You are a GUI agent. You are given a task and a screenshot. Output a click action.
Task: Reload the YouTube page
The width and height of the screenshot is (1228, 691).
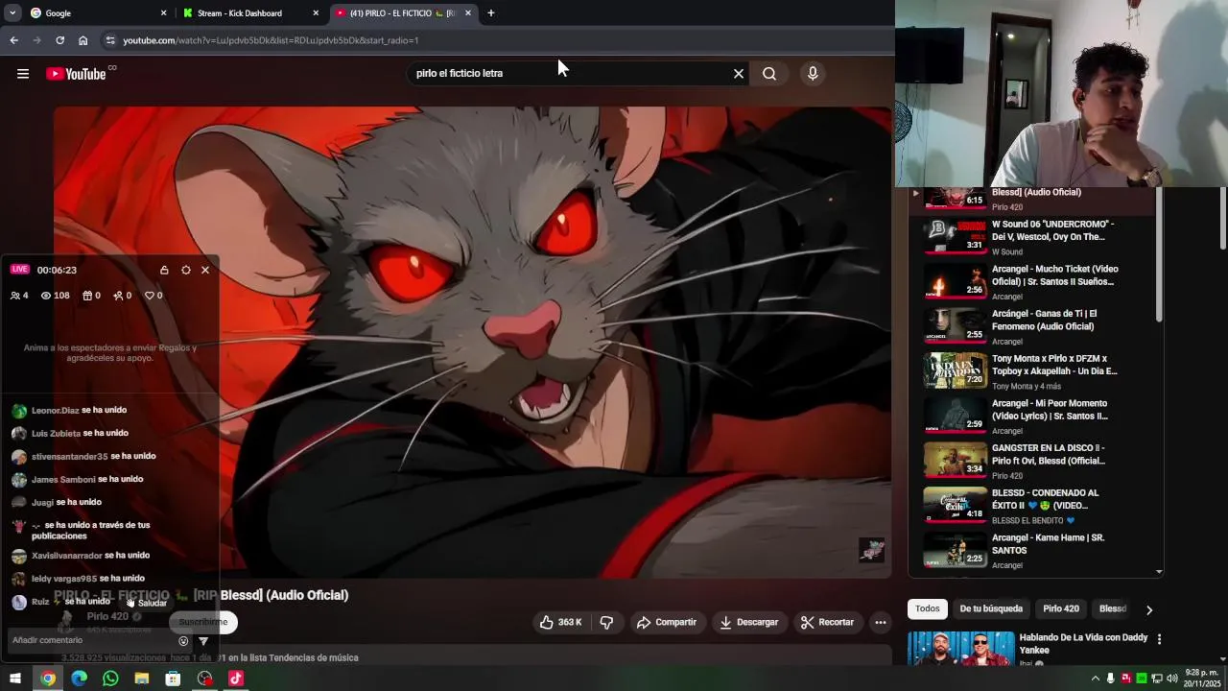[59, 40]
